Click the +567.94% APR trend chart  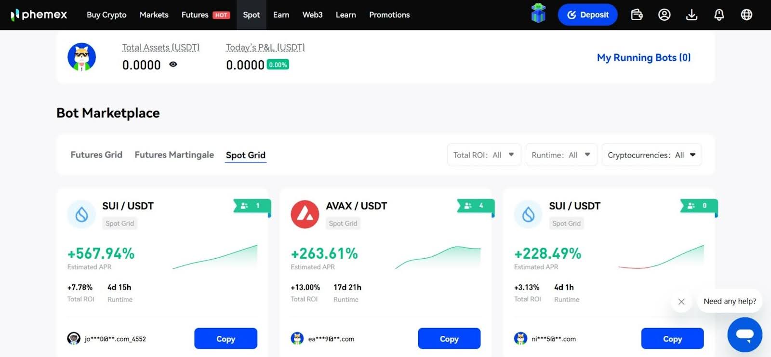[215, 257]
